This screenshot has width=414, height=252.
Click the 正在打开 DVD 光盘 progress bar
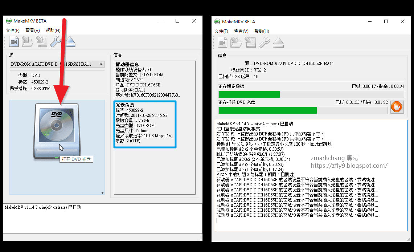click(x=303, y=110)
